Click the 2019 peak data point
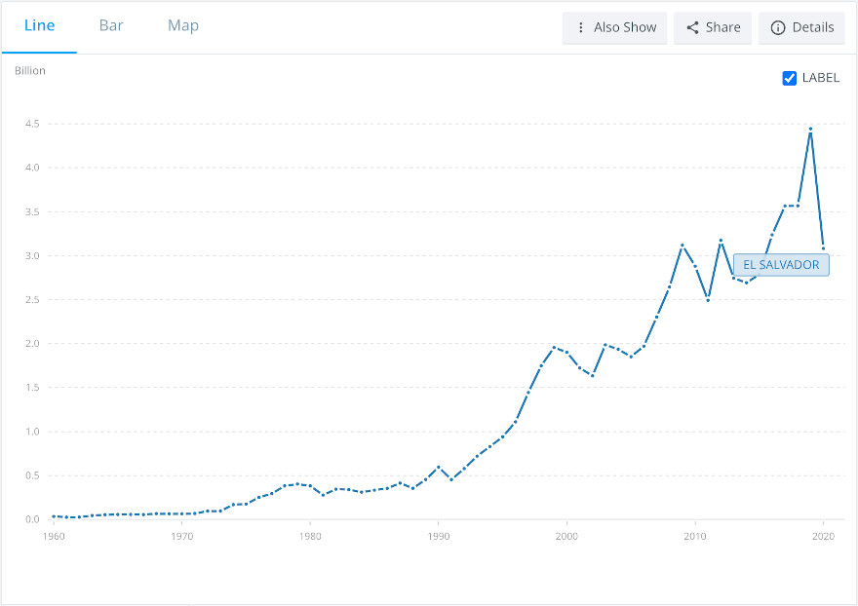This screenshot has height=606, width=858. pyautogui.click(x=810, y=129)
